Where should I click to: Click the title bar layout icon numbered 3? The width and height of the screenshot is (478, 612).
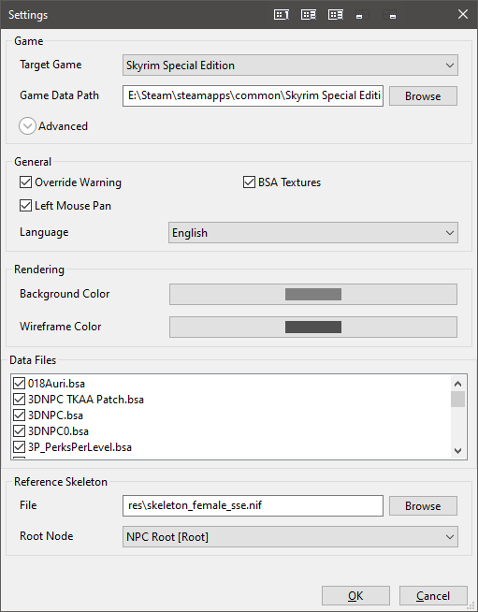pos(336,15)
